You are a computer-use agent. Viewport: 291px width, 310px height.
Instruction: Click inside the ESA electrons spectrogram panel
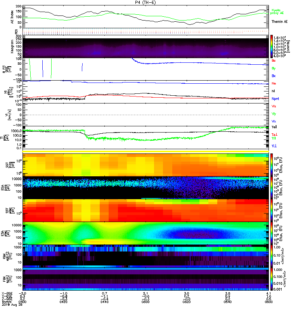145,233
